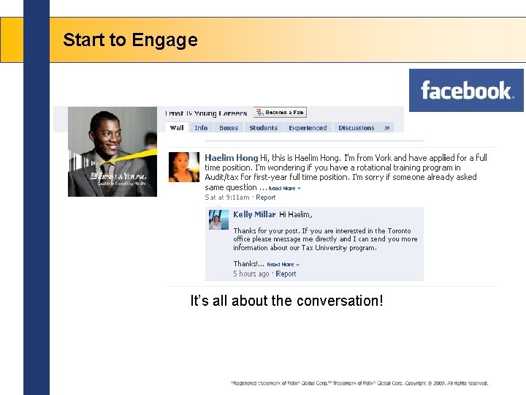Screen dimensions: 526x395
Task: Click the 'Sat at 9:11am' timestamp
Action: [x=227, y=197]
